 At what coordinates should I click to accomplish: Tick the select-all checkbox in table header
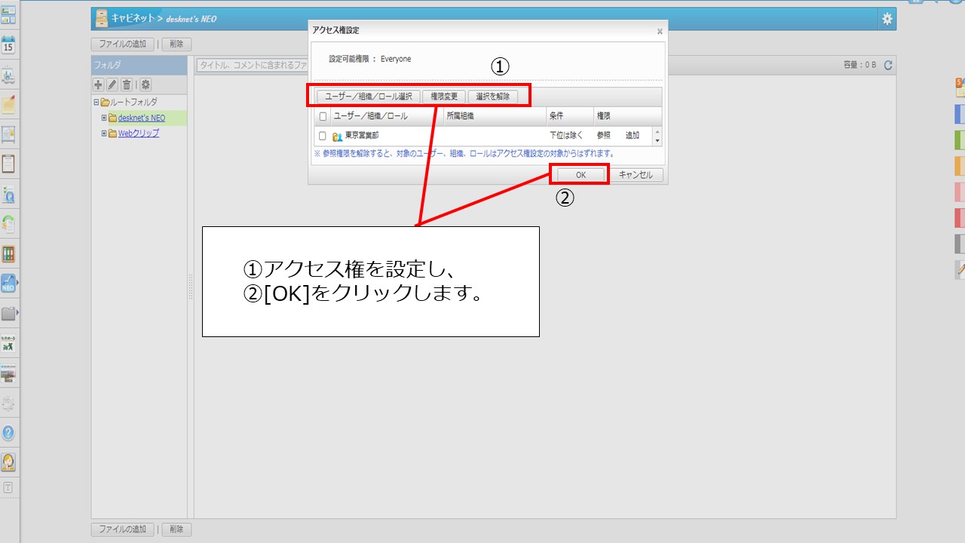point(323,117)
